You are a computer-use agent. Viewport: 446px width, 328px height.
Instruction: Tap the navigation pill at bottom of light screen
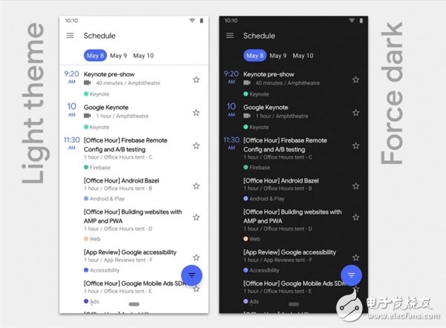(x=133, y=304)
